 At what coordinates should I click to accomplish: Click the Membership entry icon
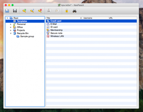click(x=48, y=30)
